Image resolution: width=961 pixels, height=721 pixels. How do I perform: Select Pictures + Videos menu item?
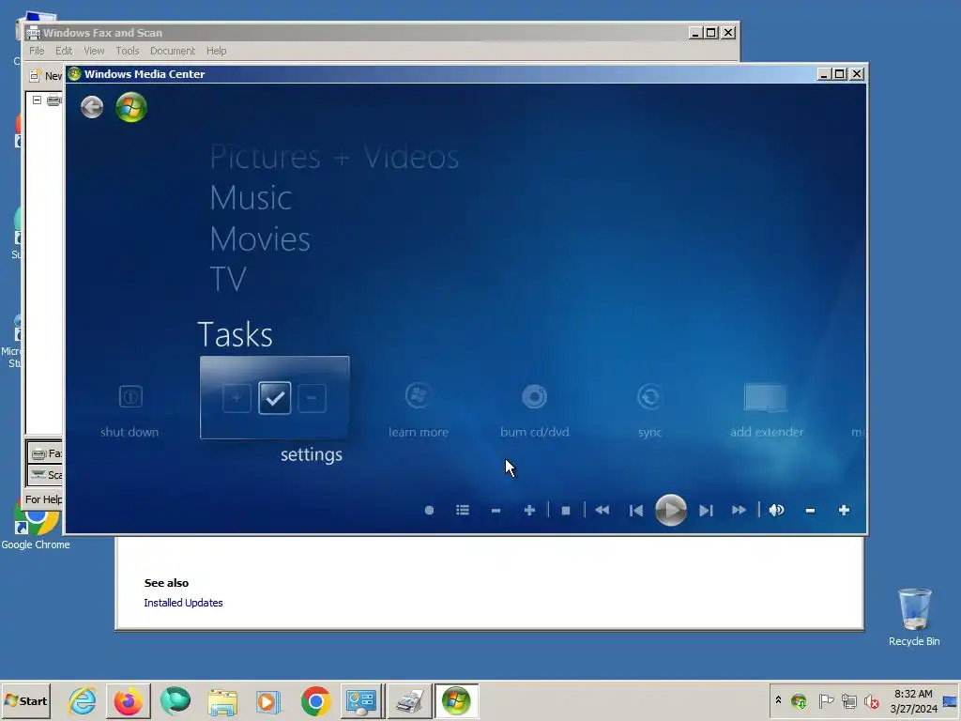334,157
